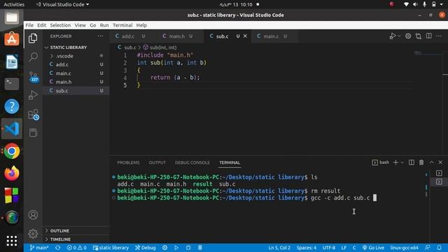Expand the TIMELINE section

click(x=76, y=239)
